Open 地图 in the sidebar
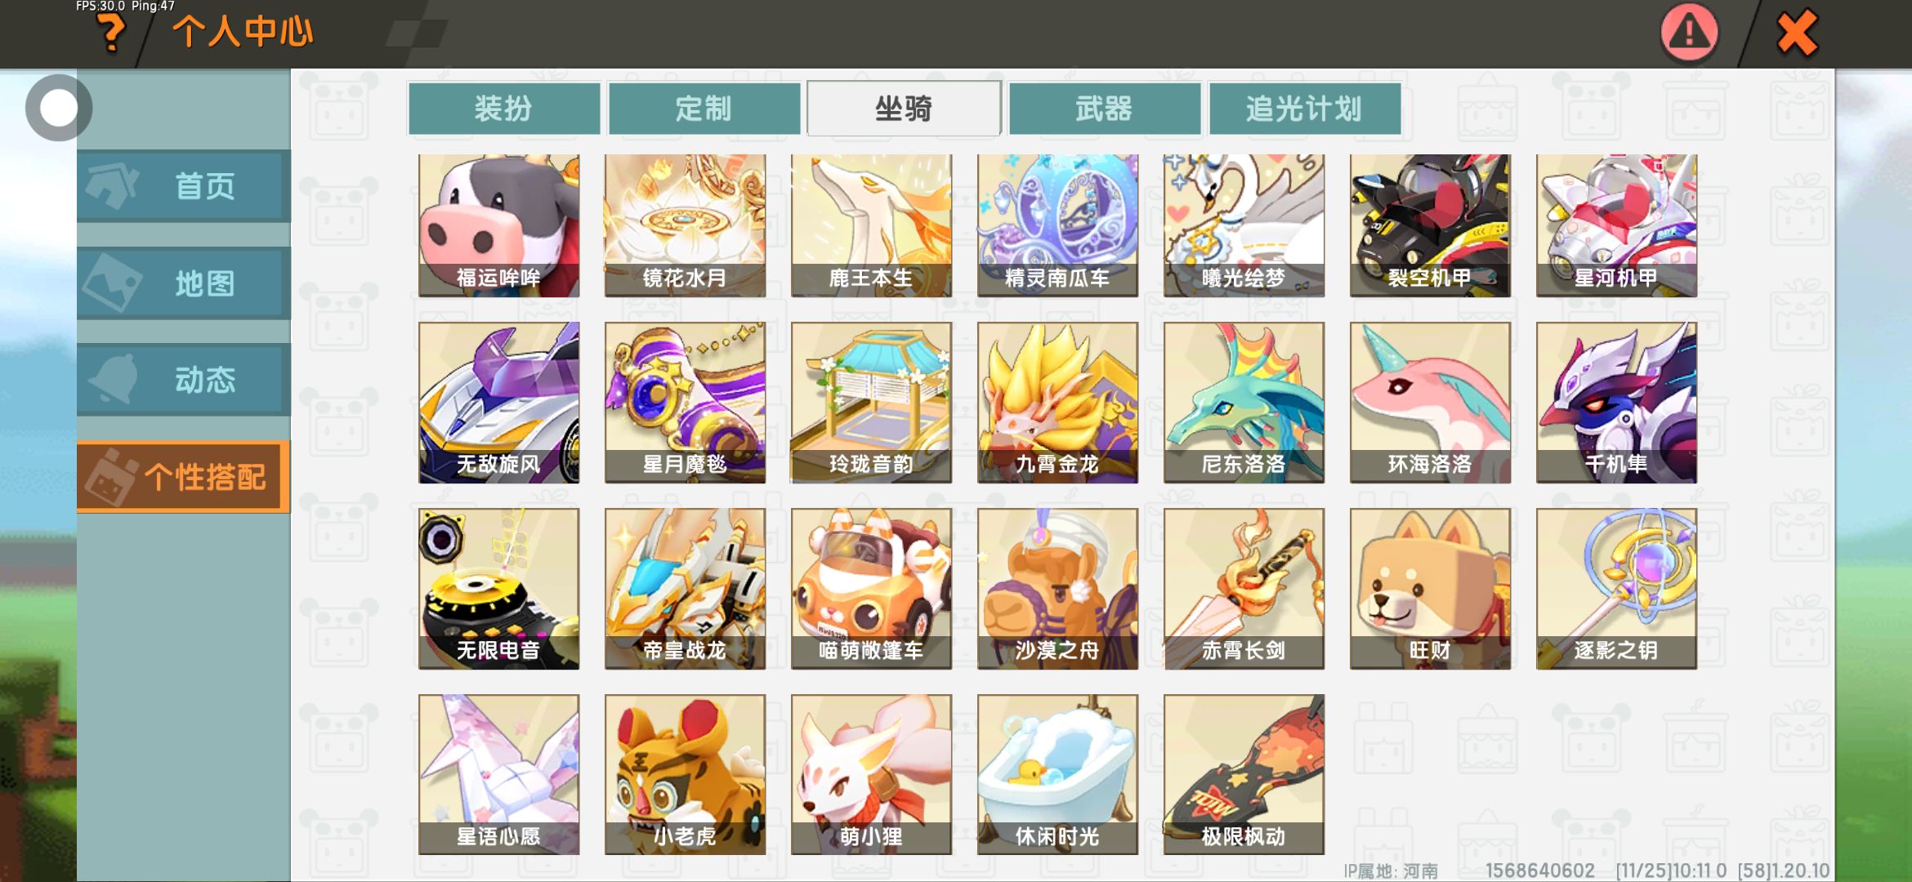Image resolution: width=1912 pixels, height=882 pixels. click(x=183, y=283)
